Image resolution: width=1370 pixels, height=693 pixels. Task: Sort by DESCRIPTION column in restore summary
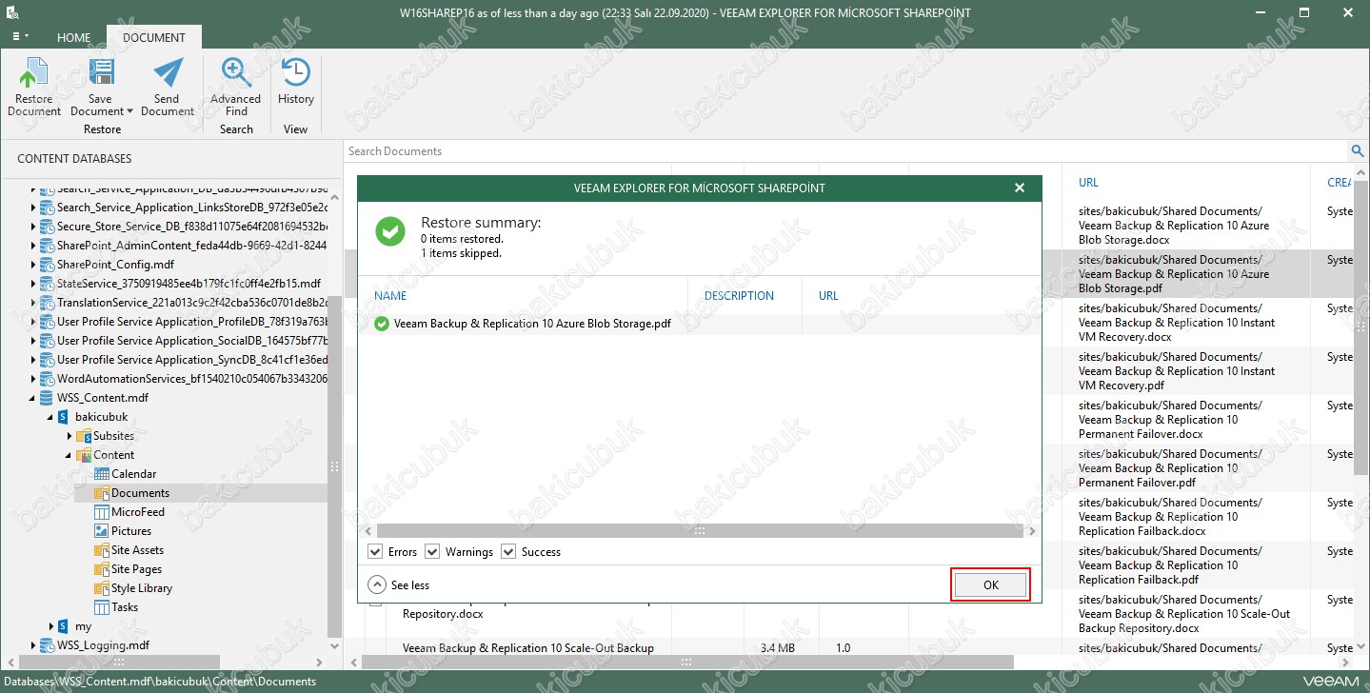[x=739, y=296]
